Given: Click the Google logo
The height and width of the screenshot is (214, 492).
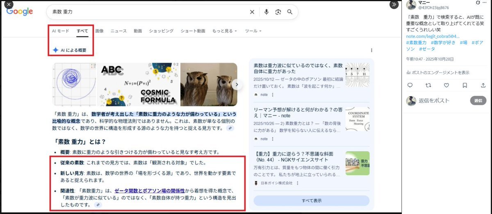Looking at the screenshot, I should point(20,12).
